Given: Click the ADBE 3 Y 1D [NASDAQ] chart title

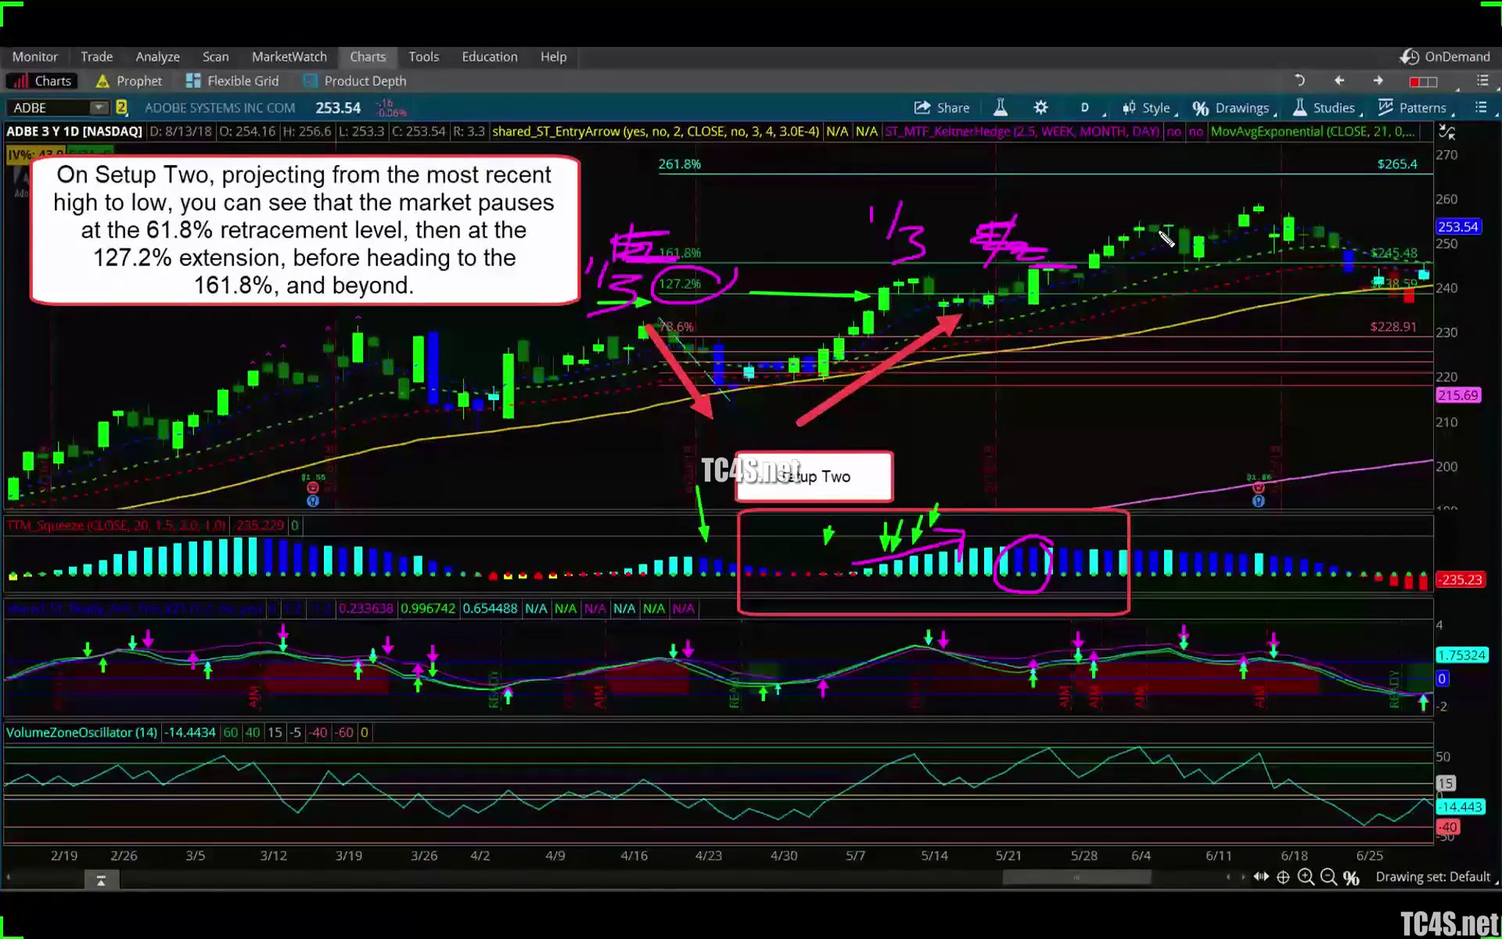Looking at the screenshot, I should [74, 131].
